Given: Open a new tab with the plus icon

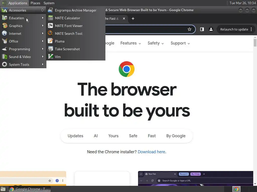Looking at the screenshot, I should click(x=133, y=18).
